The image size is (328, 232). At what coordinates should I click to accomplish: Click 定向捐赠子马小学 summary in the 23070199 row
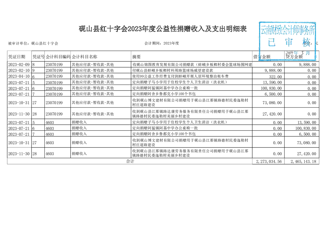pyautogui.click(x=180, y=82)
